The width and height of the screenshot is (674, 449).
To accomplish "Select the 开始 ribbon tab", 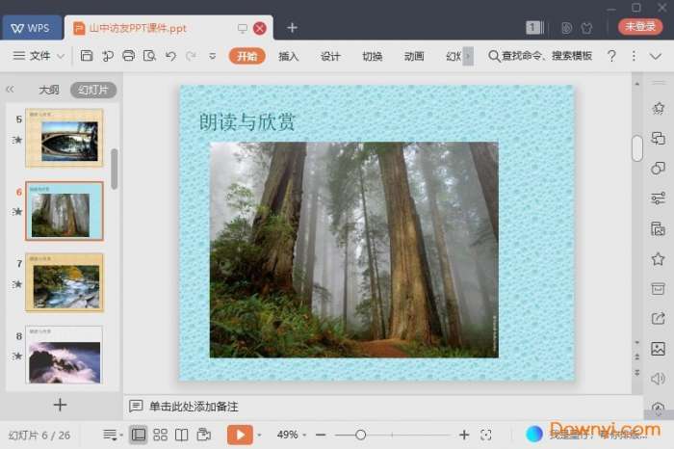I will click(x=247, y=56).
